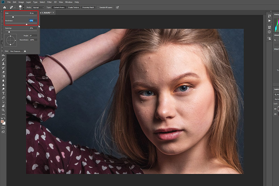Click the background color swatch
Viewport: 279px width, 186px height.
(5, 123)
